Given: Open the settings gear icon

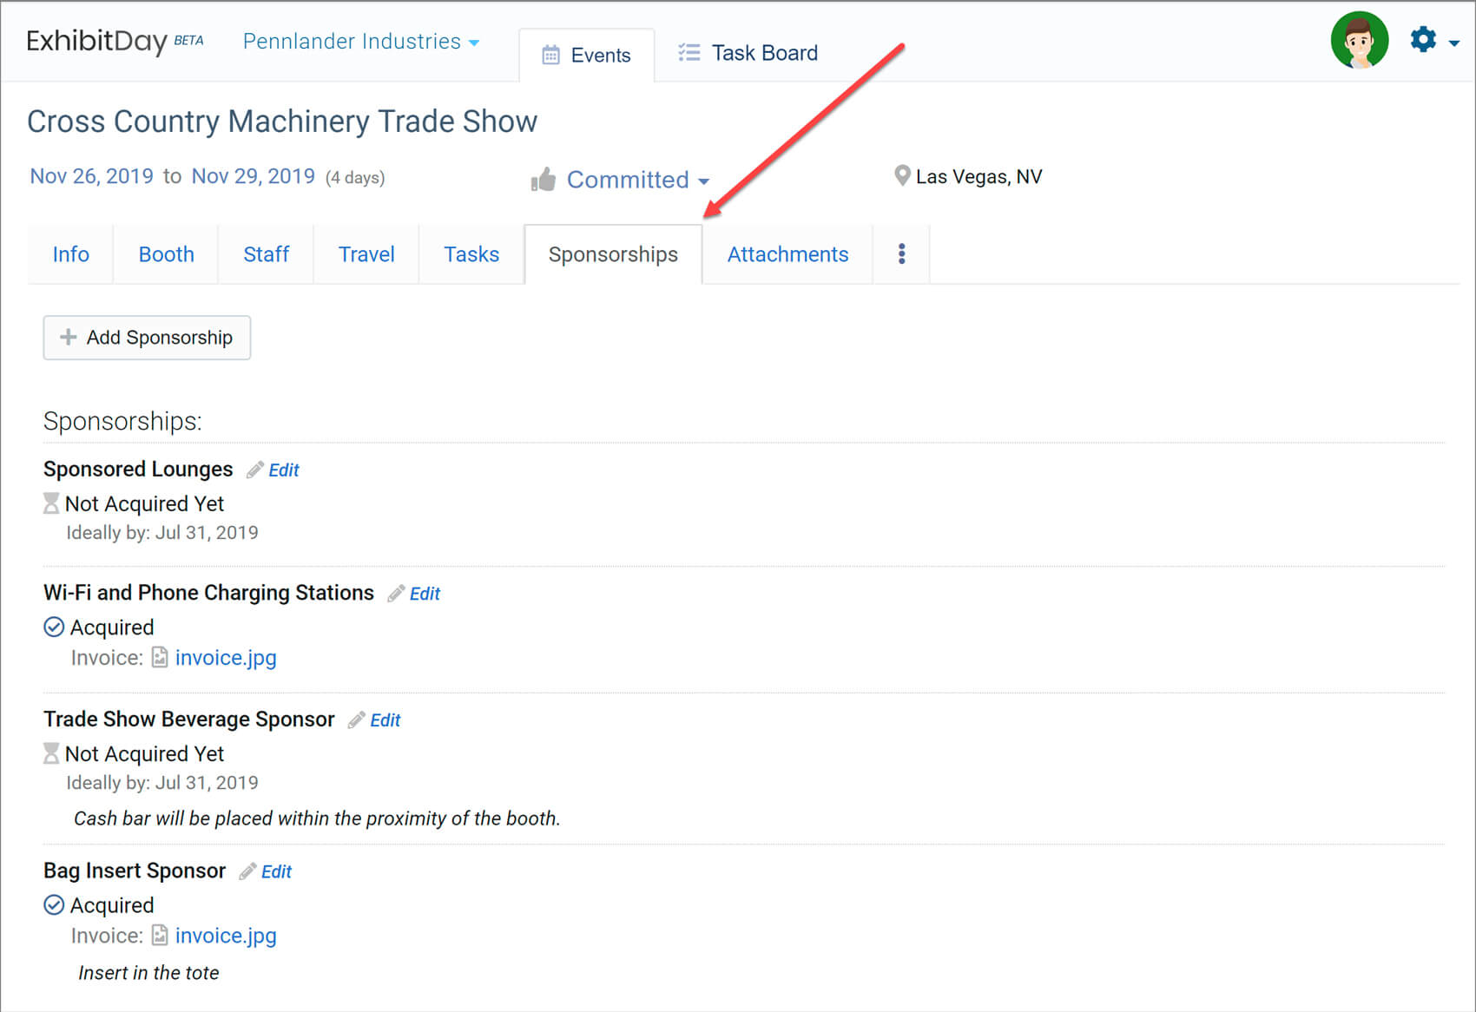Looking at the screenshot, I should (x=1423, y=40).
